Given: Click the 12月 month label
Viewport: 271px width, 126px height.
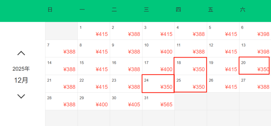Looking at the screenshot, I should [21, 80].
